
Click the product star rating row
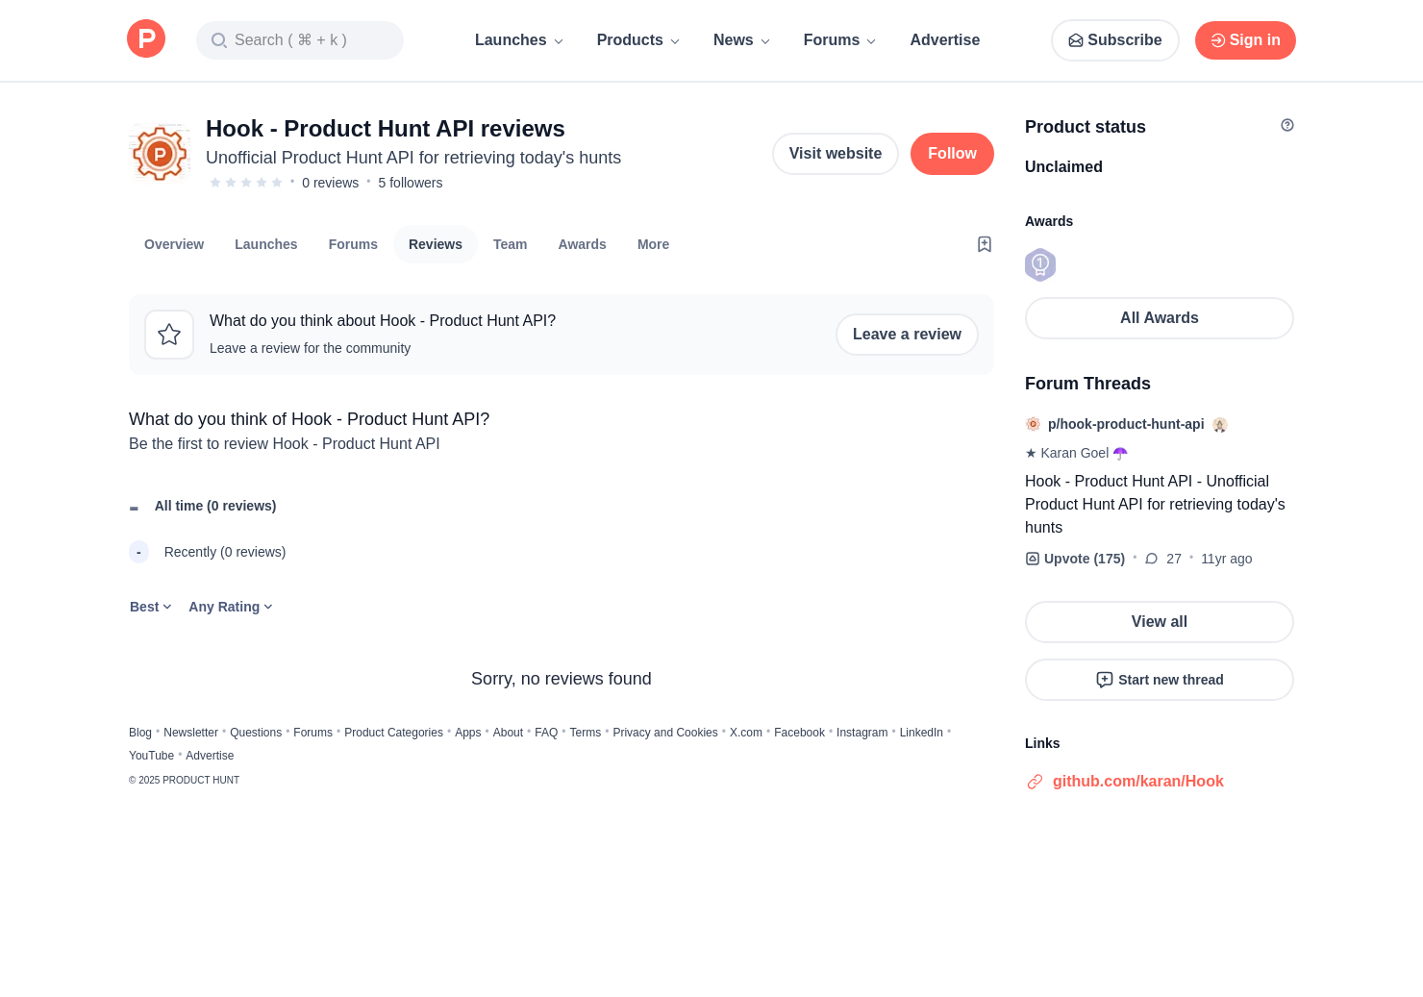(x=246, y=183)
